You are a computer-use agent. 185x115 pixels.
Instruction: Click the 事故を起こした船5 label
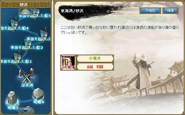[35, 16]
